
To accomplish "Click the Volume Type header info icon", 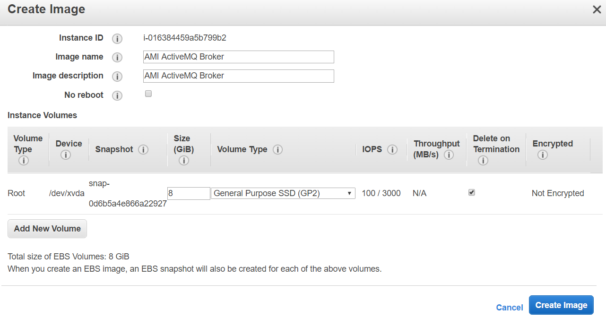I will tap(278, 150).
